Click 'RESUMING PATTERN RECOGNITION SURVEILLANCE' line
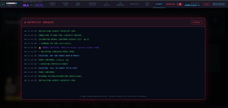Image resolution: width=228 pixels, height=108 pixels. pos(61,76)
